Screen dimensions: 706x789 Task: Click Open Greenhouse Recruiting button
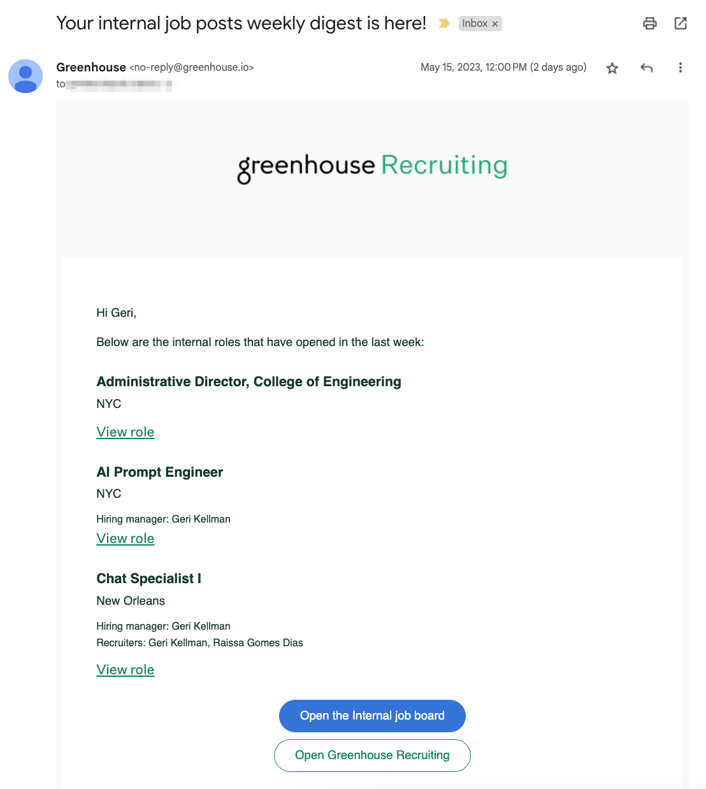(x=372, y=755)
